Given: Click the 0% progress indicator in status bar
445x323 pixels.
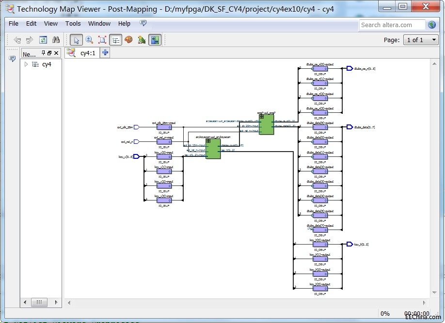Looking at the screenshot, I should [385, 313].
